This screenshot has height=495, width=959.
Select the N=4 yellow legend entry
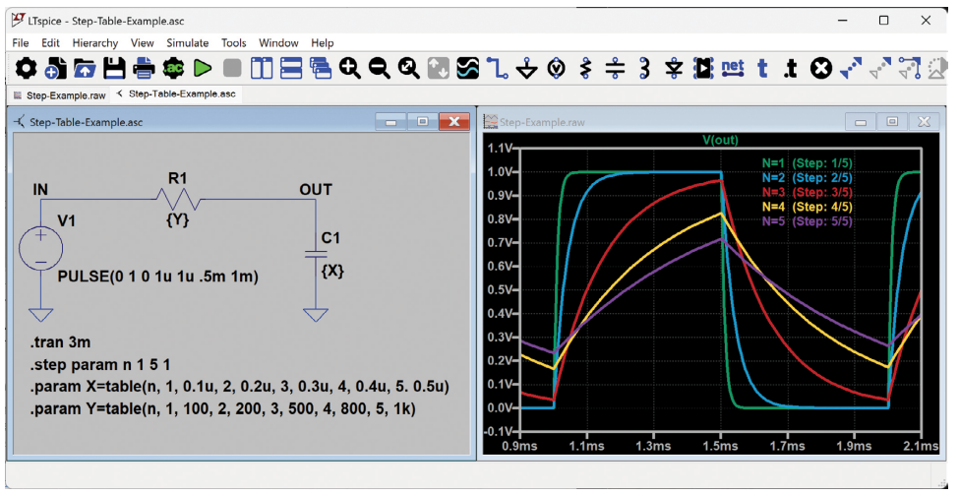click(x=807, y=207)
